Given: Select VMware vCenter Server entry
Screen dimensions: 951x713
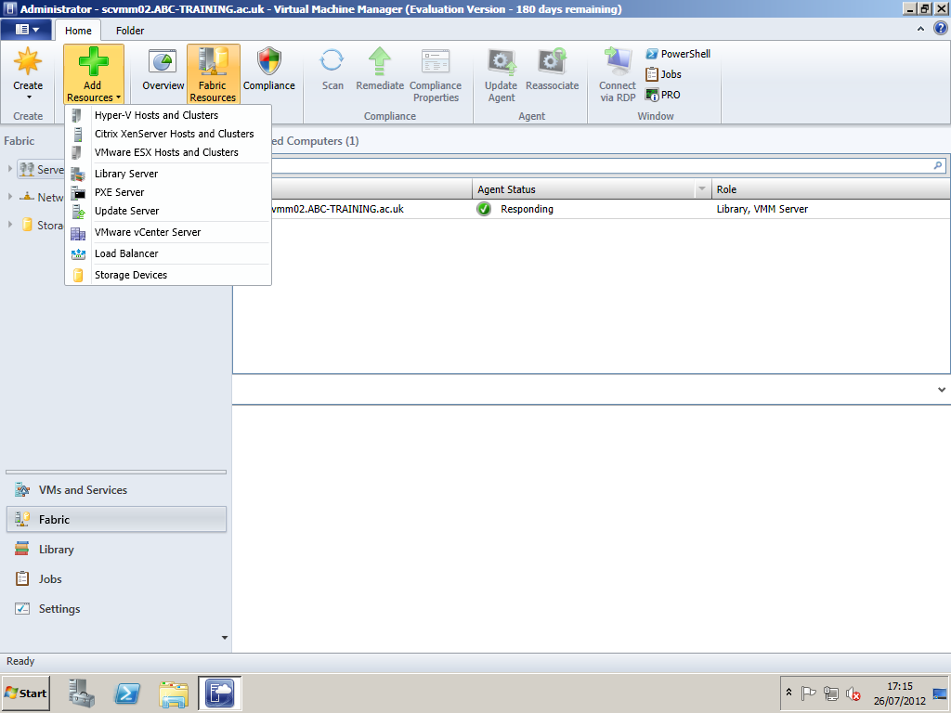Looking at the screenshot, I should point(168,232).
